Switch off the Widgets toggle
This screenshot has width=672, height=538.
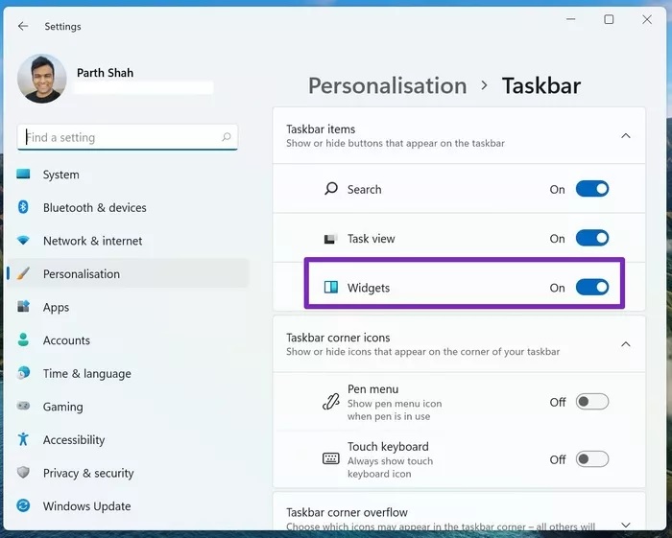[591, 287]
